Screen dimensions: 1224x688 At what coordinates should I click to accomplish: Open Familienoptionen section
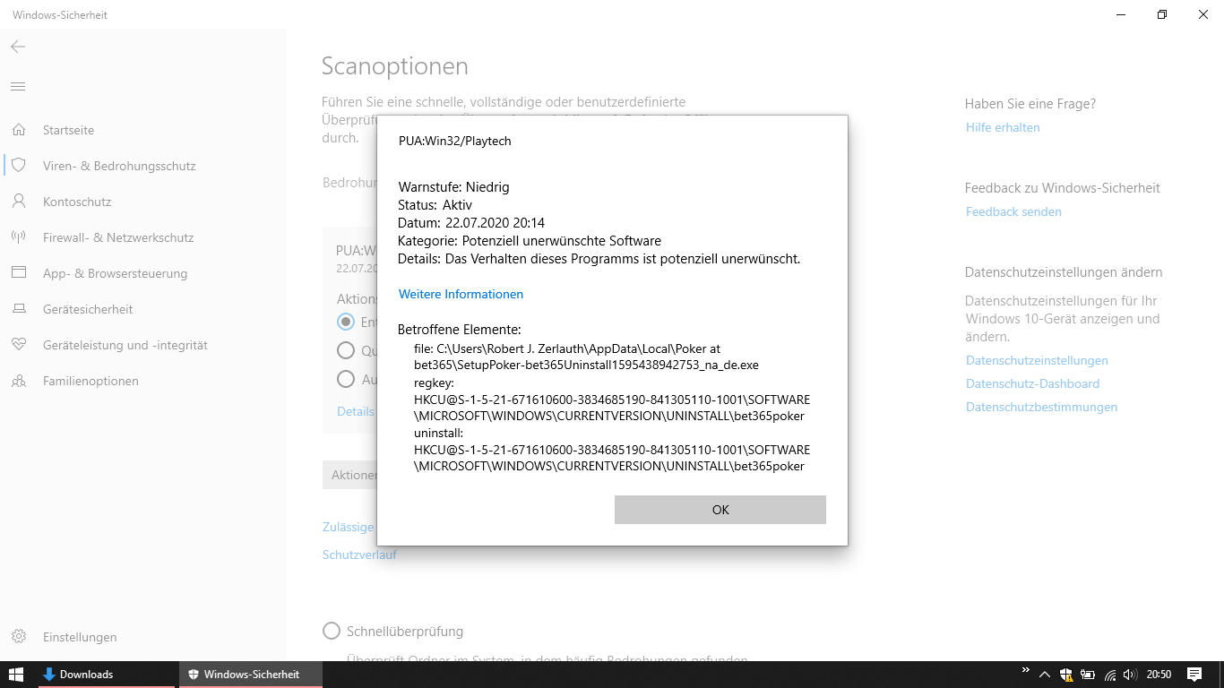click(x=91, y=381)
